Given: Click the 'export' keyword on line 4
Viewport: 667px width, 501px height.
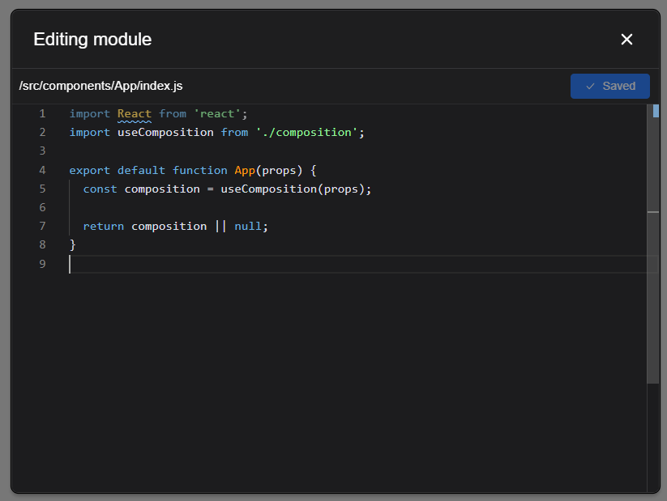Looking at the screenshot, I should click(x=90, y=171).
